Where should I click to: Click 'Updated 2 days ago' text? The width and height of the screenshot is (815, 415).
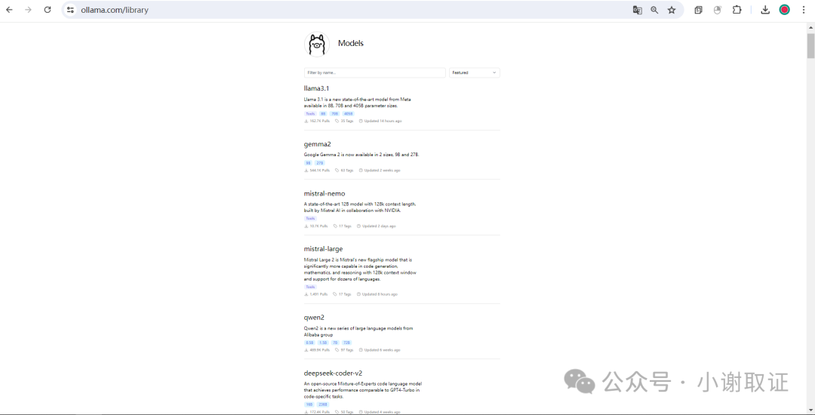[377, 226]
